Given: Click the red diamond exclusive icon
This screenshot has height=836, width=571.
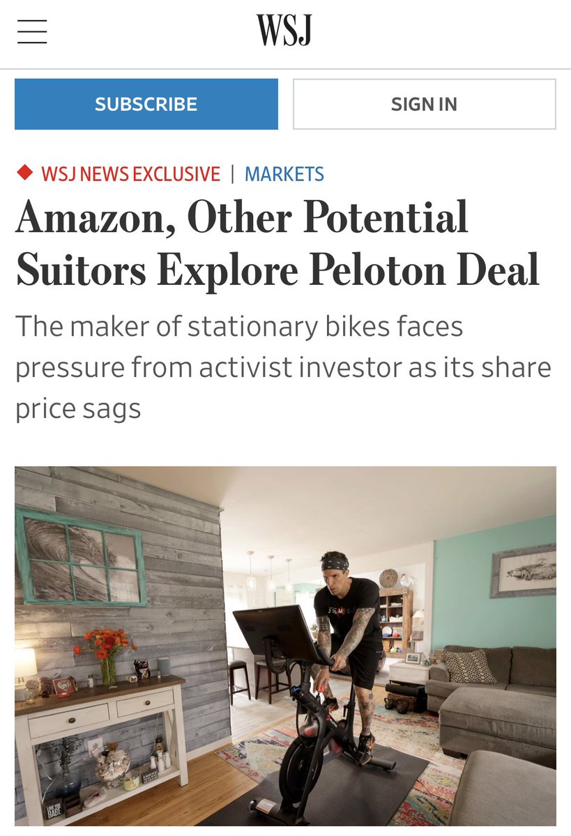Looking at the screenshot, I should (24, 172).
